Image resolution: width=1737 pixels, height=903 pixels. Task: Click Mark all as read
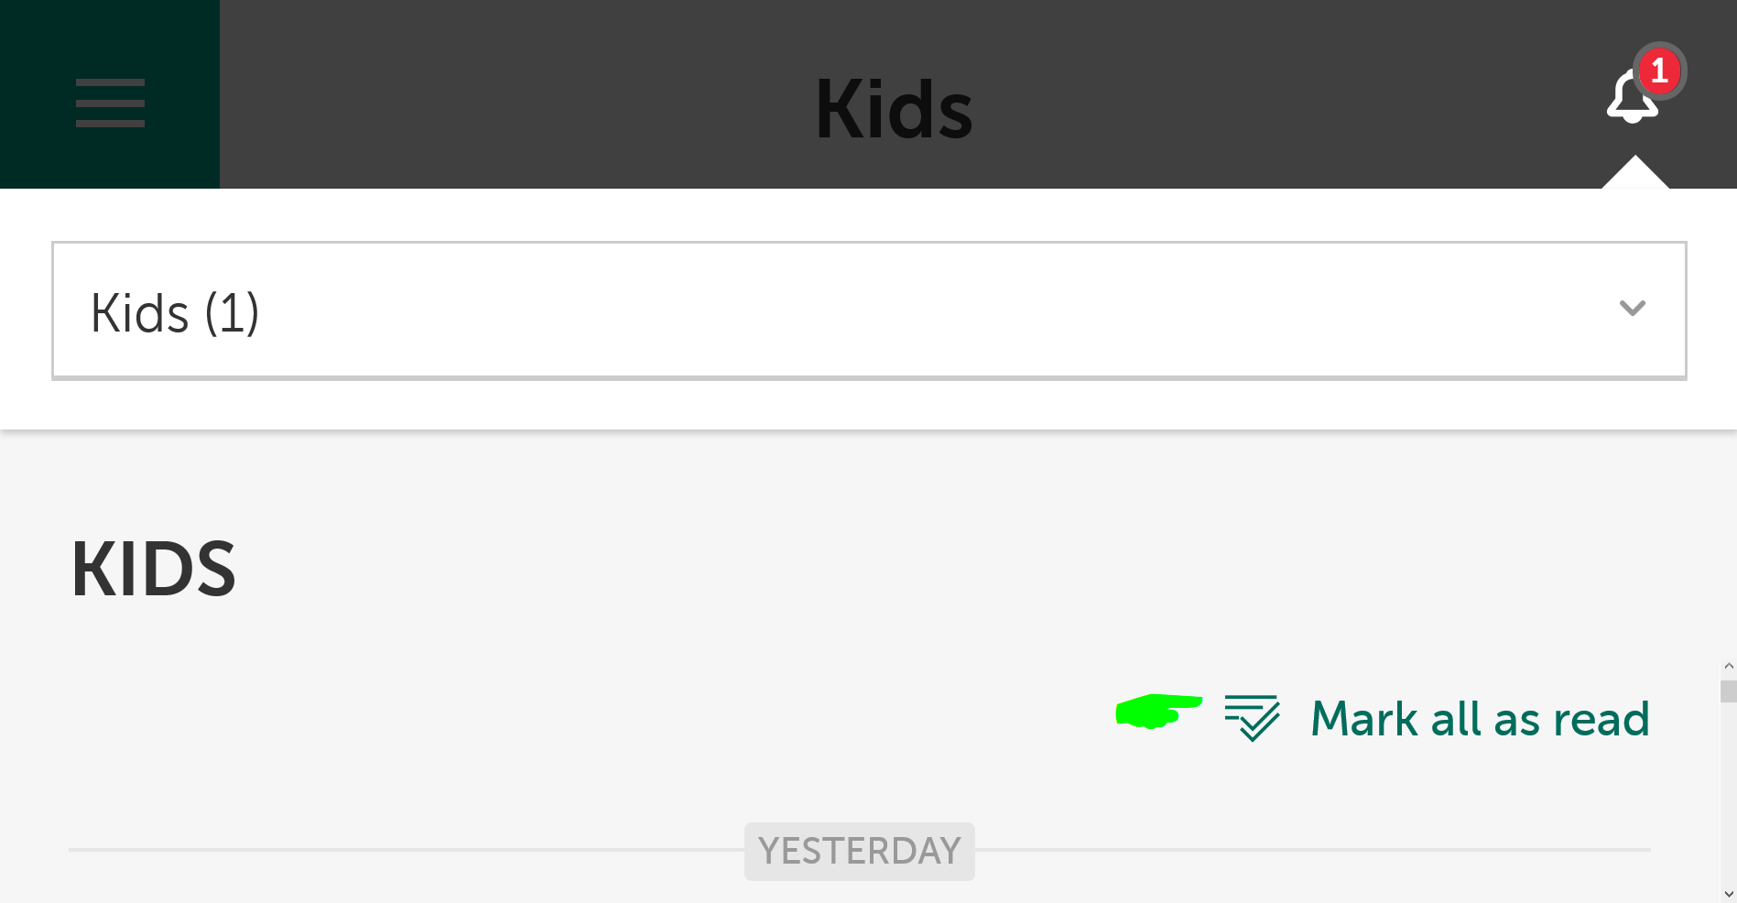click(1480, 719)
